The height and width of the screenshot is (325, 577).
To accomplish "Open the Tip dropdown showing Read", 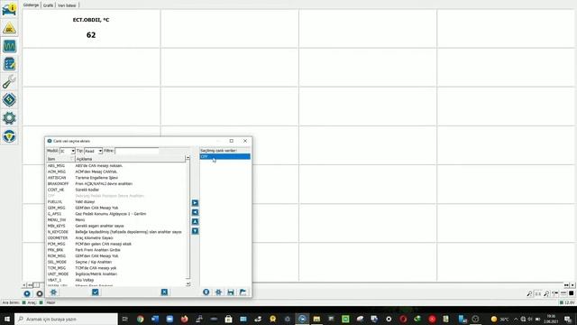I will coord(93,151).
